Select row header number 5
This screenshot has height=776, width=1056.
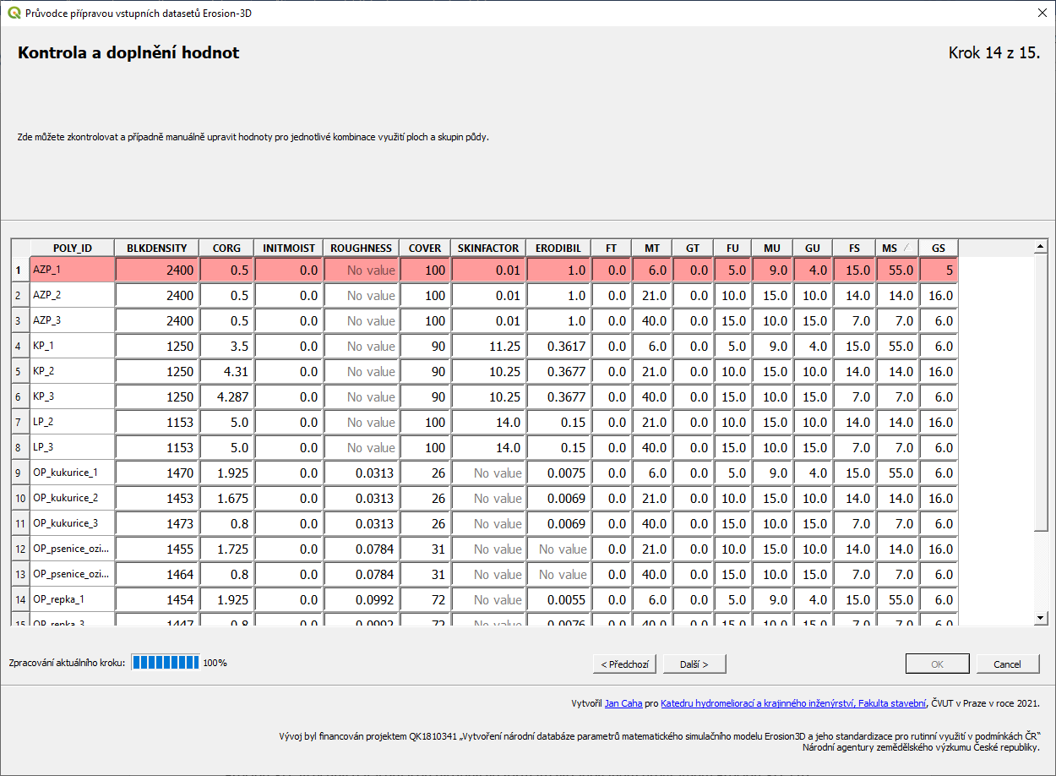(20, 371)
